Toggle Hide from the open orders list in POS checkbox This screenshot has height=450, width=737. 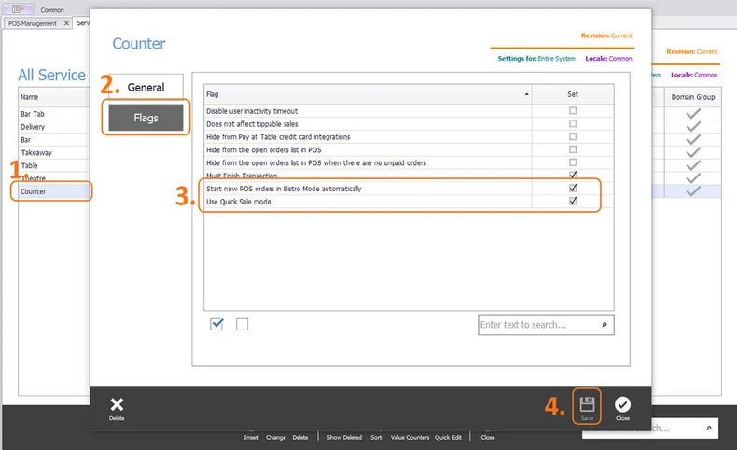[x=573, y=149]
